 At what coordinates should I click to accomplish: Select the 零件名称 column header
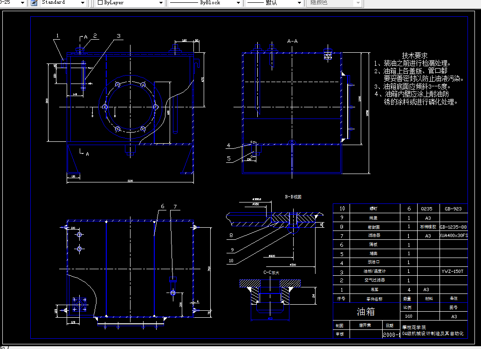tap(374, 299)
